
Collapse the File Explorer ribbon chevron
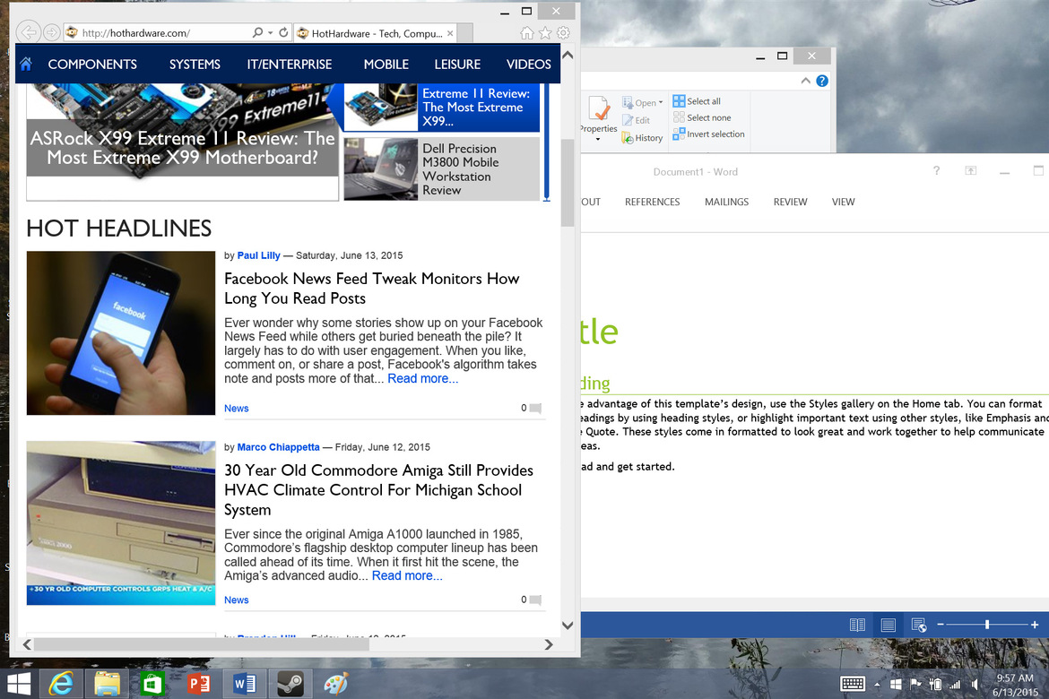pyautogui.click(x=805, y=81)
